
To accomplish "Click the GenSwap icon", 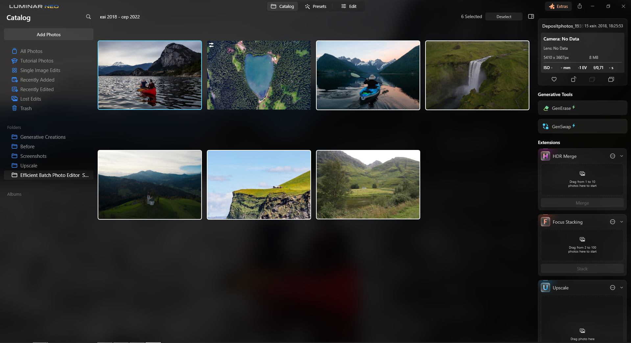I will 546,126.
